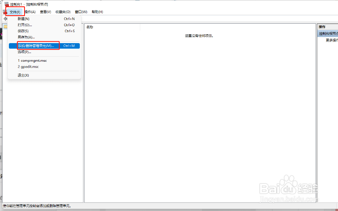Viewport: 338px width, 211px height.
Task: Close the 文件(F) menu from the menu bar
Action: click(15, 12)
